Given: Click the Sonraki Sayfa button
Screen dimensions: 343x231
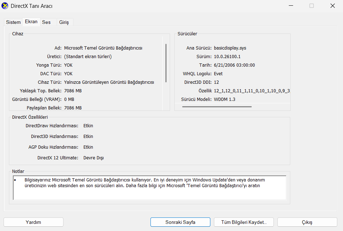Looking at the screenshot, I should [180, 222].
